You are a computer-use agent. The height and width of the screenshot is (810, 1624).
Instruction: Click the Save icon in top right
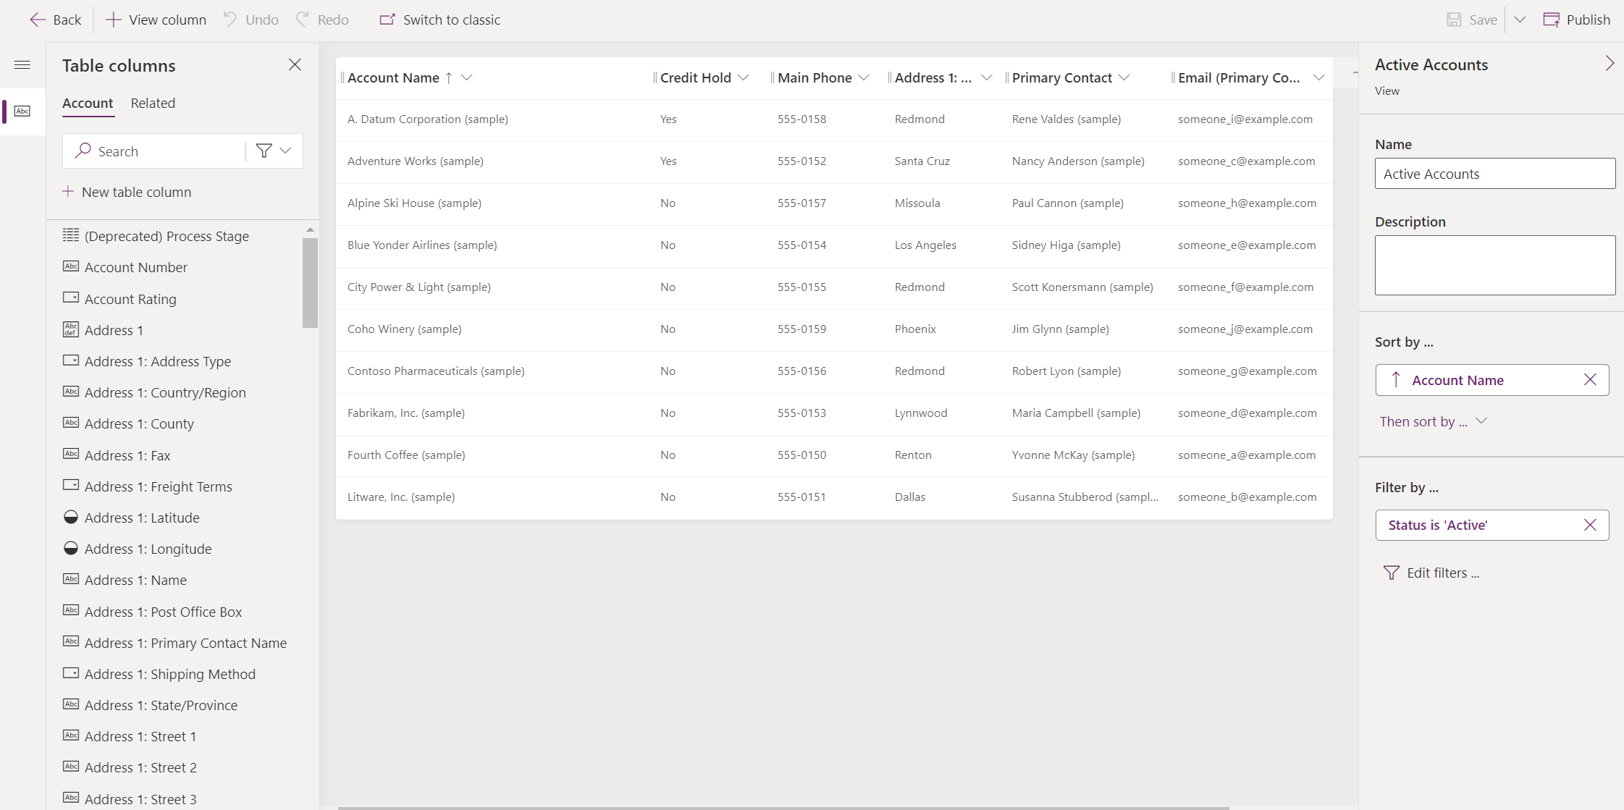[x=1453, y=19]
